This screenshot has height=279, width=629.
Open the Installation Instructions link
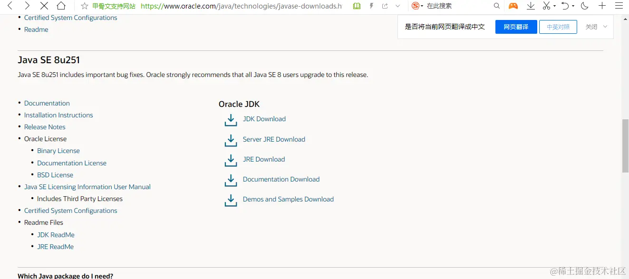(x=58, y=115)
